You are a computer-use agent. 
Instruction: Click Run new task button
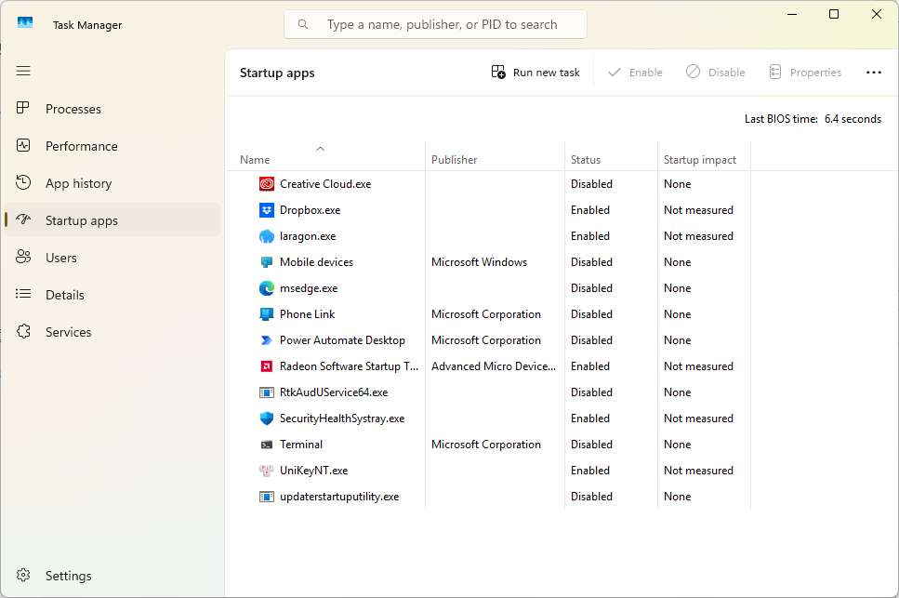tap(535, 73)
